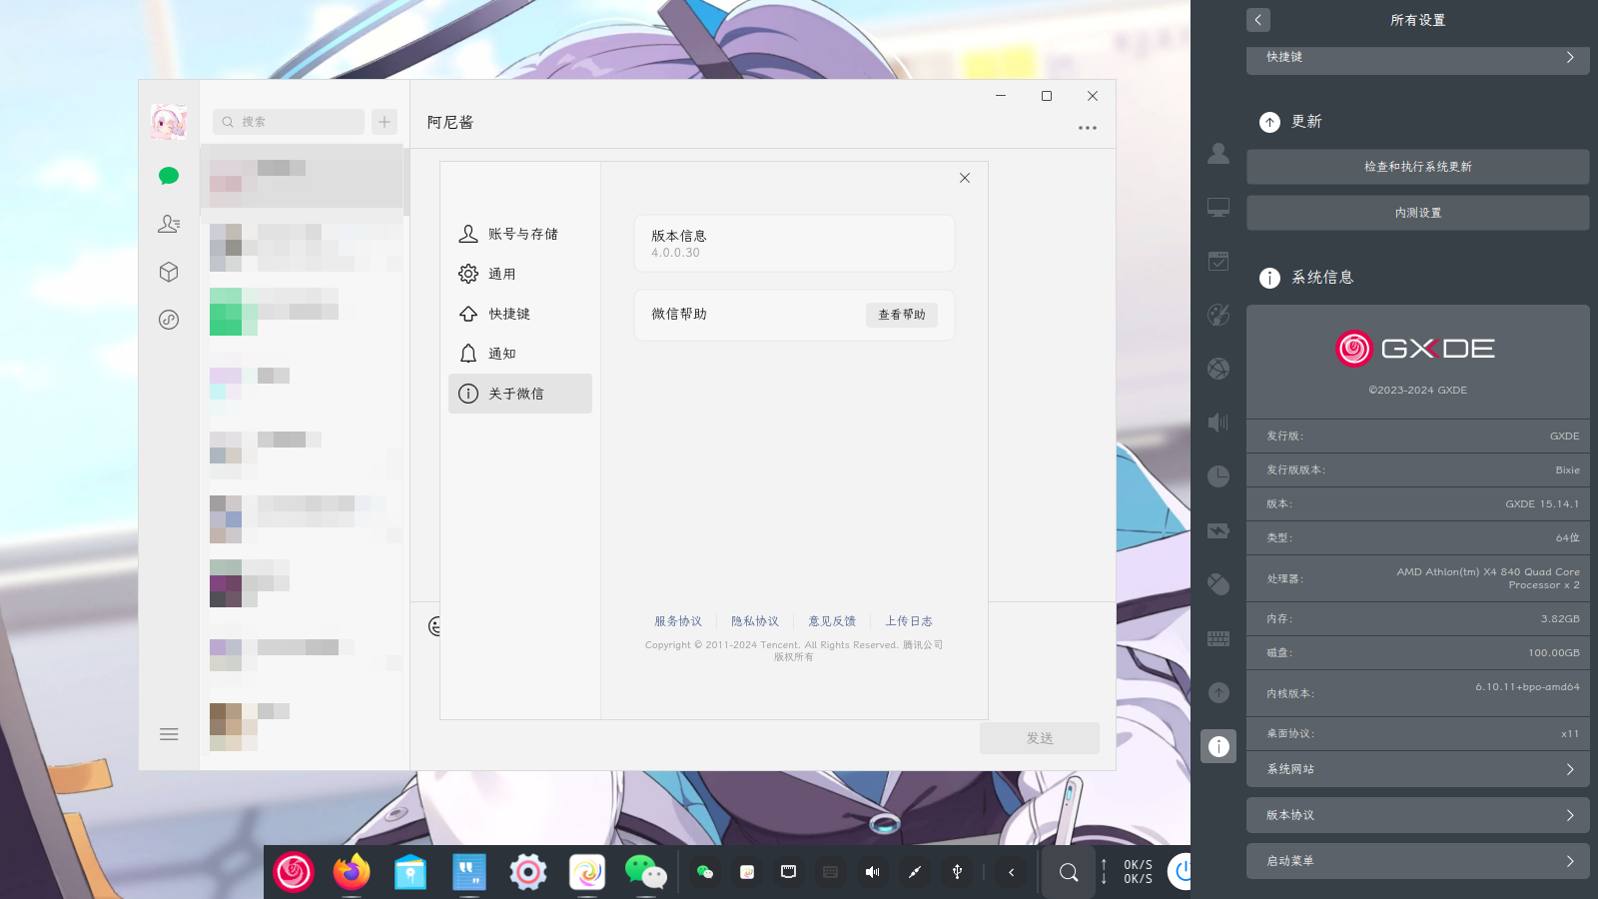Image resolution: width=1598 pixels, height=899 pixels.
Task: Open the 上传日志 link
Action: click(x=909, y=621)
